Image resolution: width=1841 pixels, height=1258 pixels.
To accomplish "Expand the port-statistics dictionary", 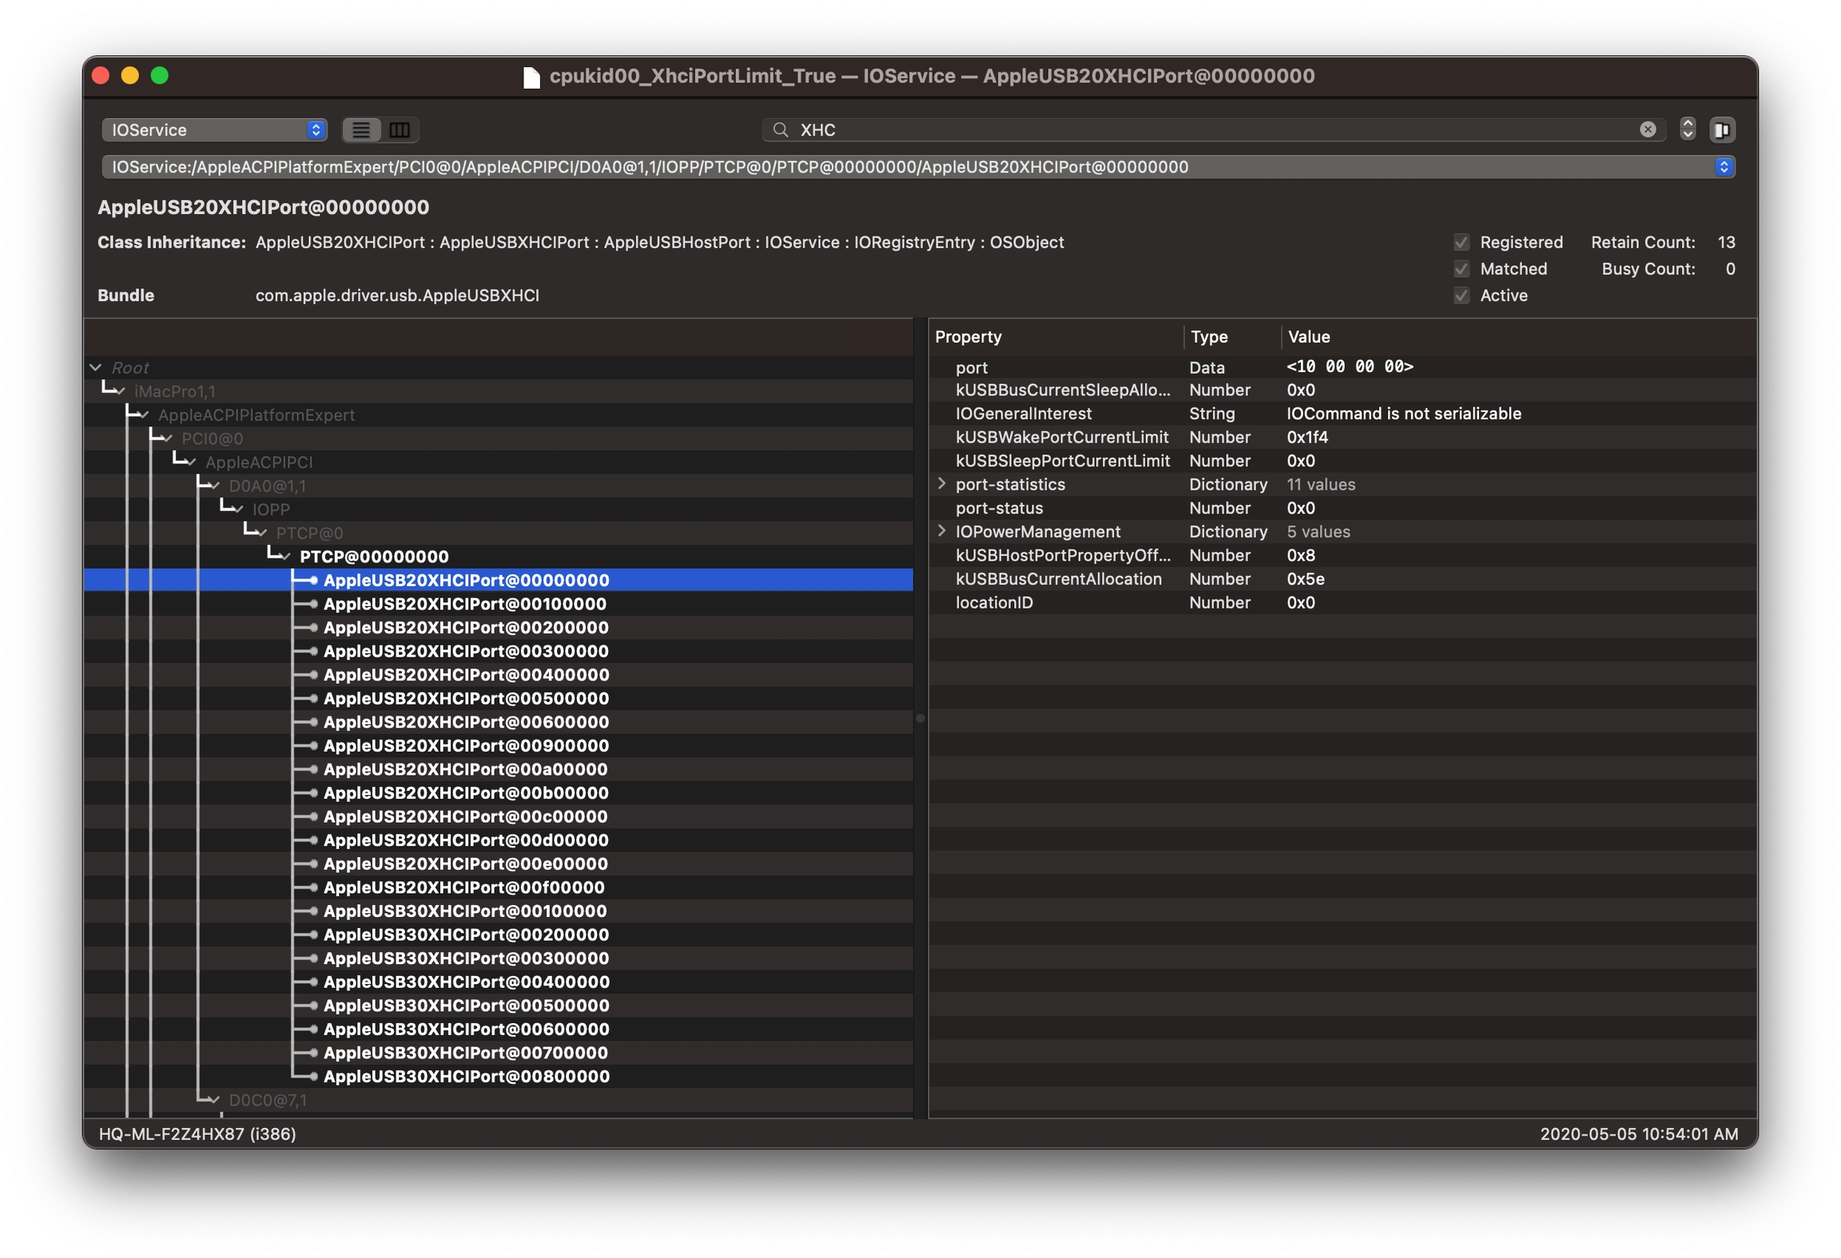I will click(x=941, y=484).
